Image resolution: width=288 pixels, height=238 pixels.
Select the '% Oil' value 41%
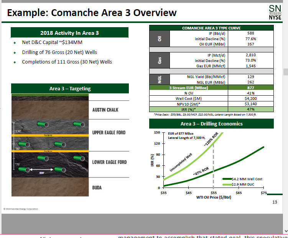point(250,93)
